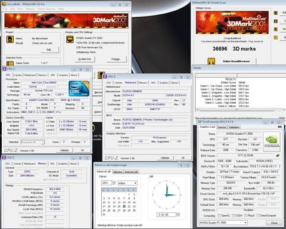
Task: Open the Processor Selection dropdown in CPU-Z
Action: point(33,142)
